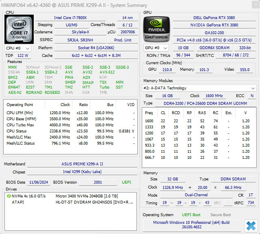This screenshot has height=234, width=260.
Task: Click the 8704 / 68 / 272 shader value
Action: click(236, 55)
